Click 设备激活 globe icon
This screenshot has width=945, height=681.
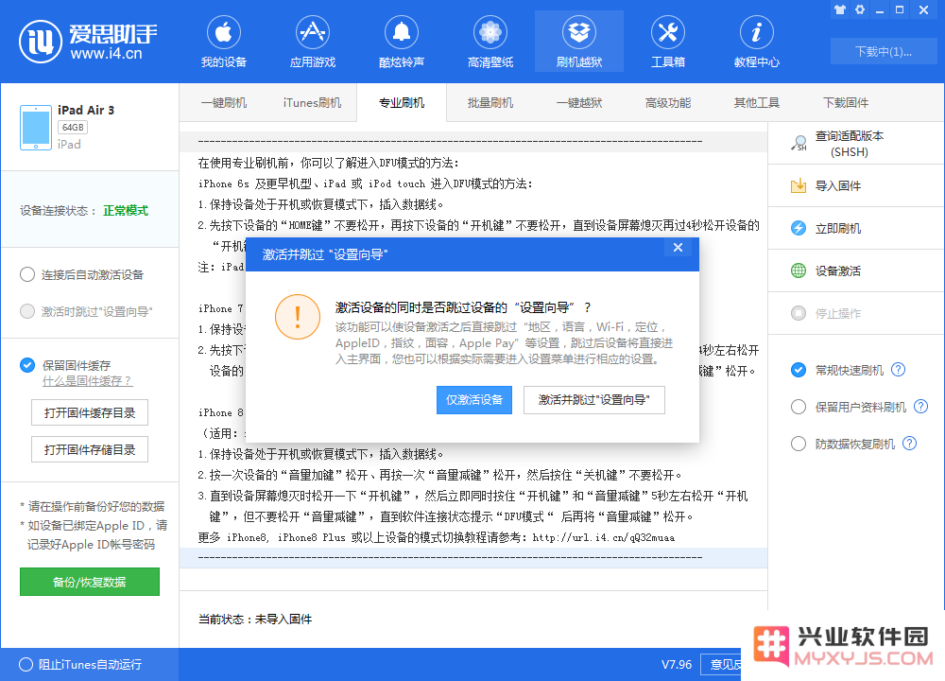[x=799, y=271]
